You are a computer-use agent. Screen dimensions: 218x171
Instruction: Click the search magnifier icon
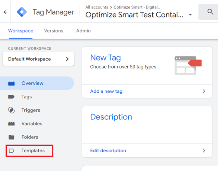pos(210,12)
